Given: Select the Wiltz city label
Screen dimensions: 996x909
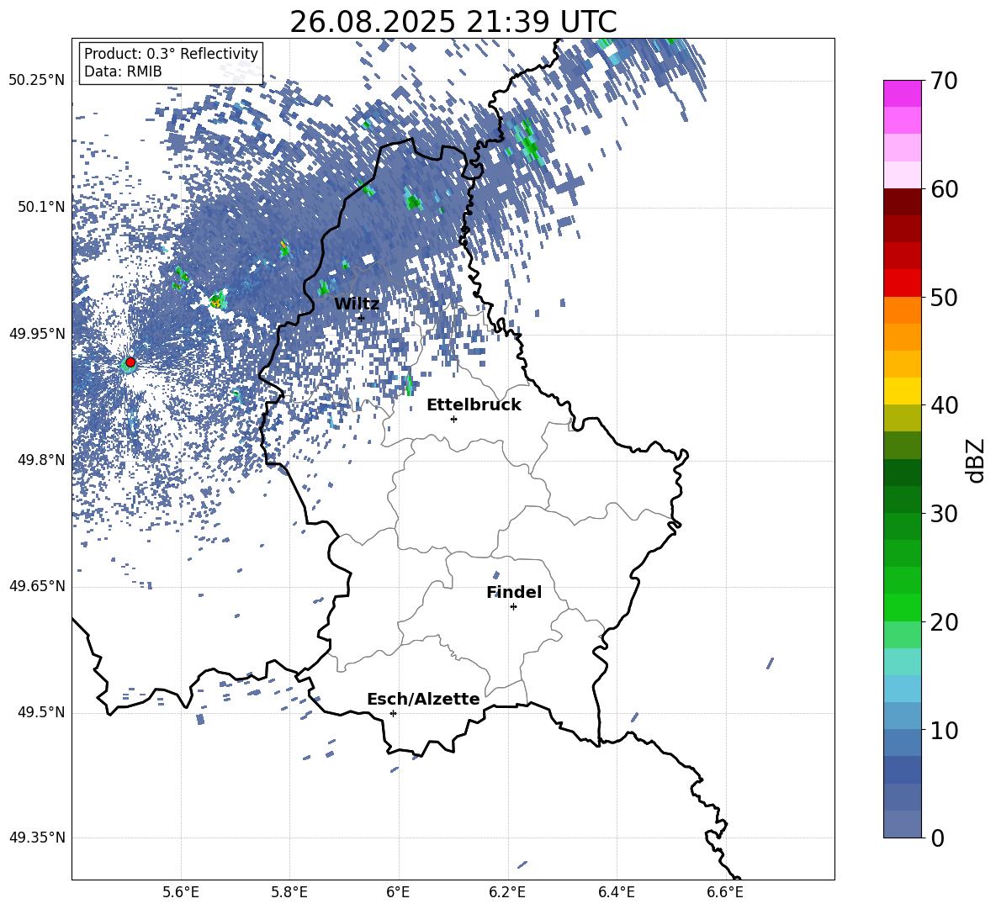Looking at the screenshot, I should (357, 304).
